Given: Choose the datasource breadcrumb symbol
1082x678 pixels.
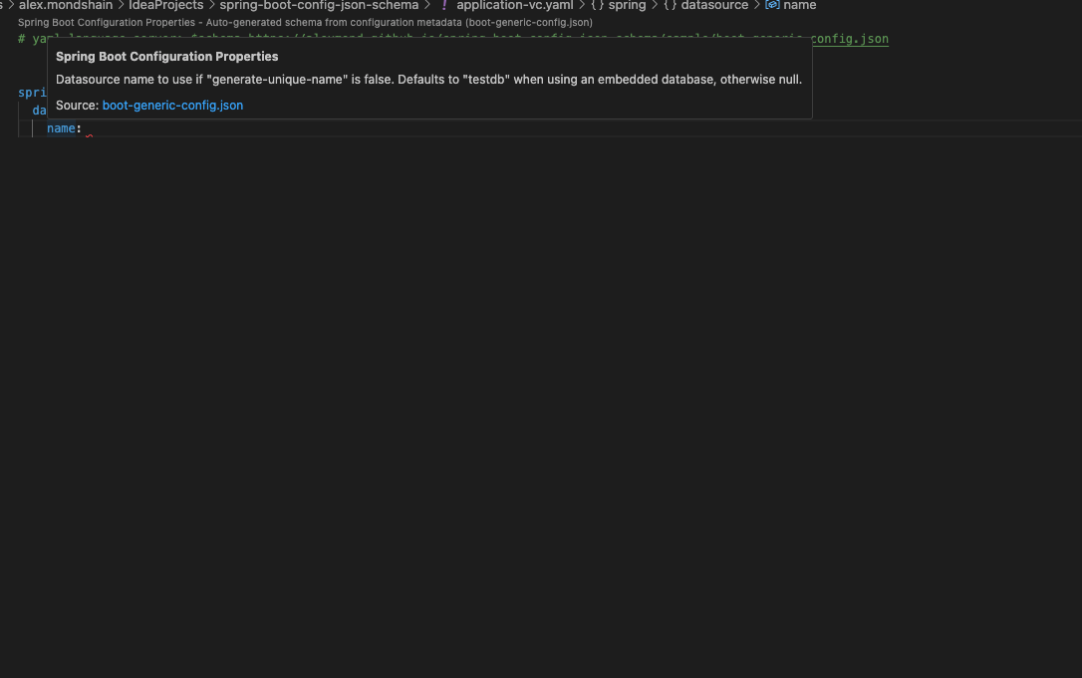Looking at the screenshot, I should click(x=713, y=6).
